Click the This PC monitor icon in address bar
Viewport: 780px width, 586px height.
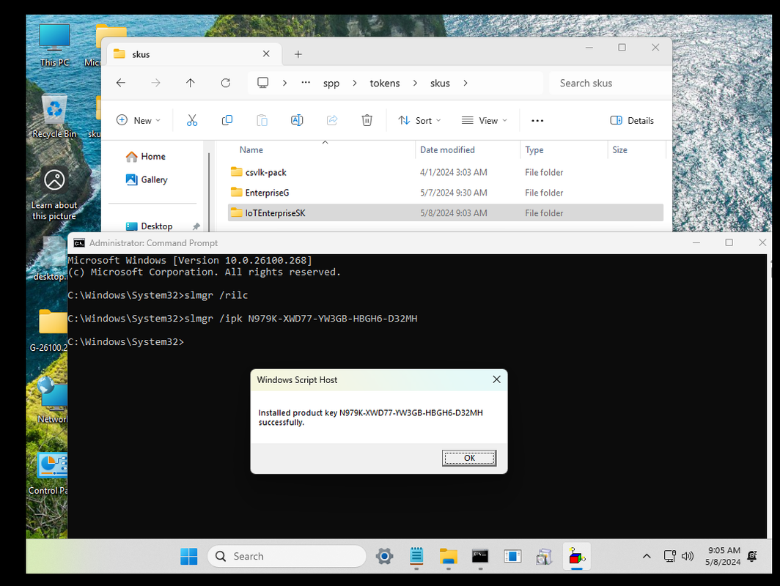[x=262, y=83]
